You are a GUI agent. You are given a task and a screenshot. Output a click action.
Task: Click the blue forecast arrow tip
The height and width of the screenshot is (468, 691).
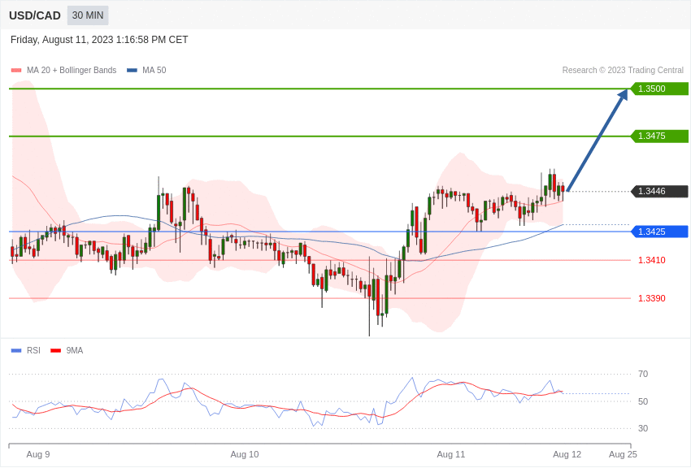[625, 92]
